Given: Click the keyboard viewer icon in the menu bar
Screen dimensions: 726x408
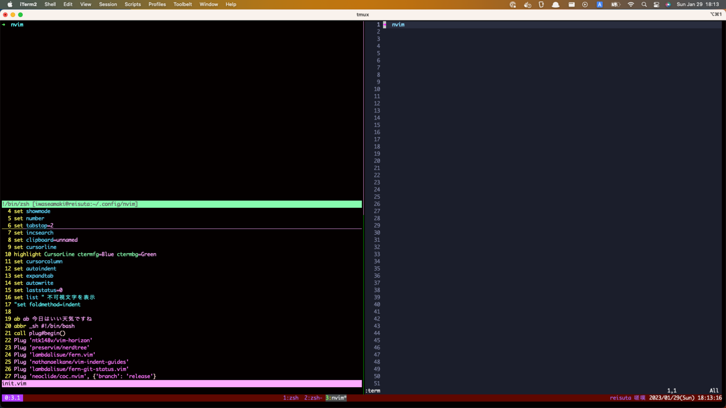Looking at the screenshot, I should coord(571,4).
